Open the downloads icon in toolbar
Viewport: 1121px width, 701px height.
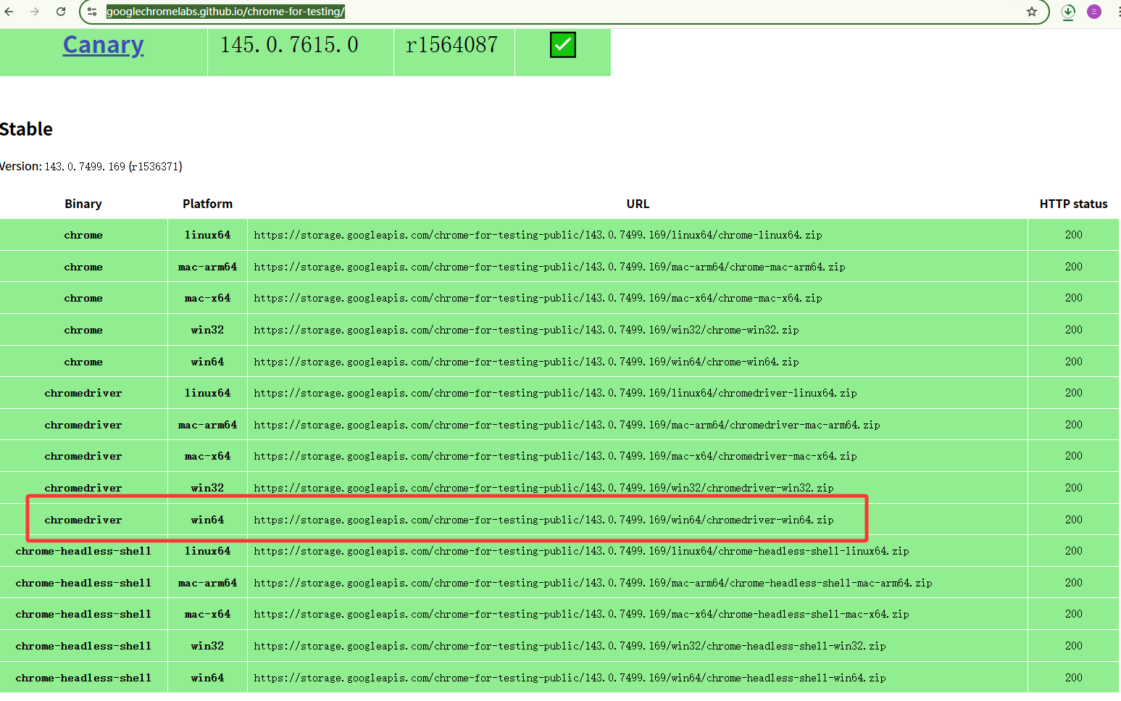tap(1068, 12)
